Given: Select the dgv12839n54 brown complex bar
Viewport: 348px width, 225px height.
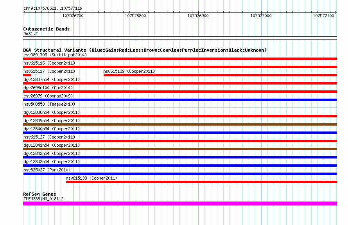Looking at the screenshot, I should coord(180,124).
